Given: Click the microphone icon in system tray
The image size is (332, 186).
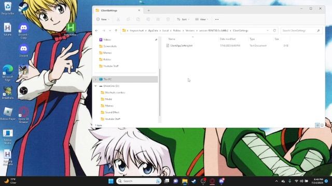Looking at the screenshot, I should click(289, 181).
